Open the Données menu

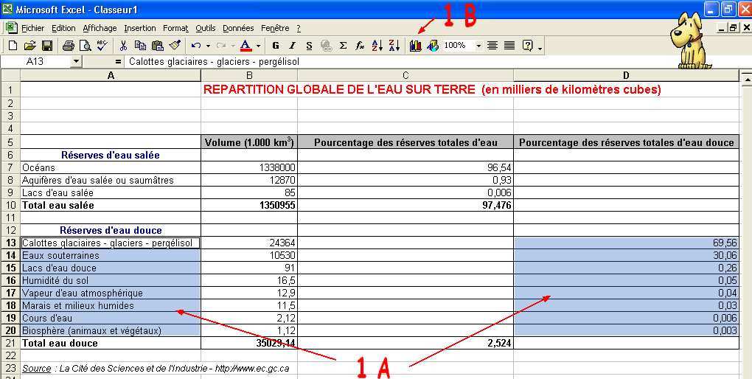(x=238, y=28)
